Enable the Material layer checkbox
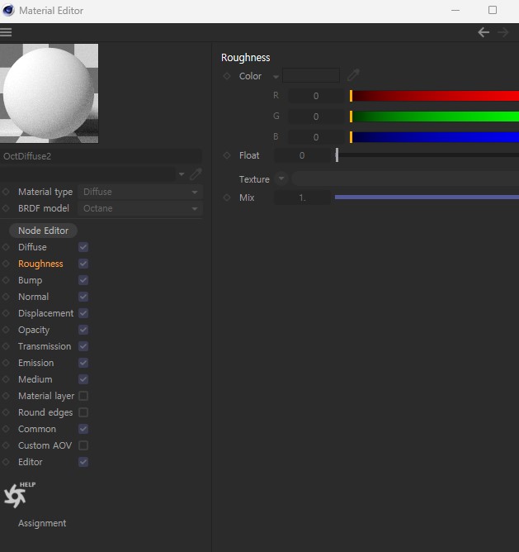Image resolution: width=519 pixels, height=552 pixels. tap(83, 396)
